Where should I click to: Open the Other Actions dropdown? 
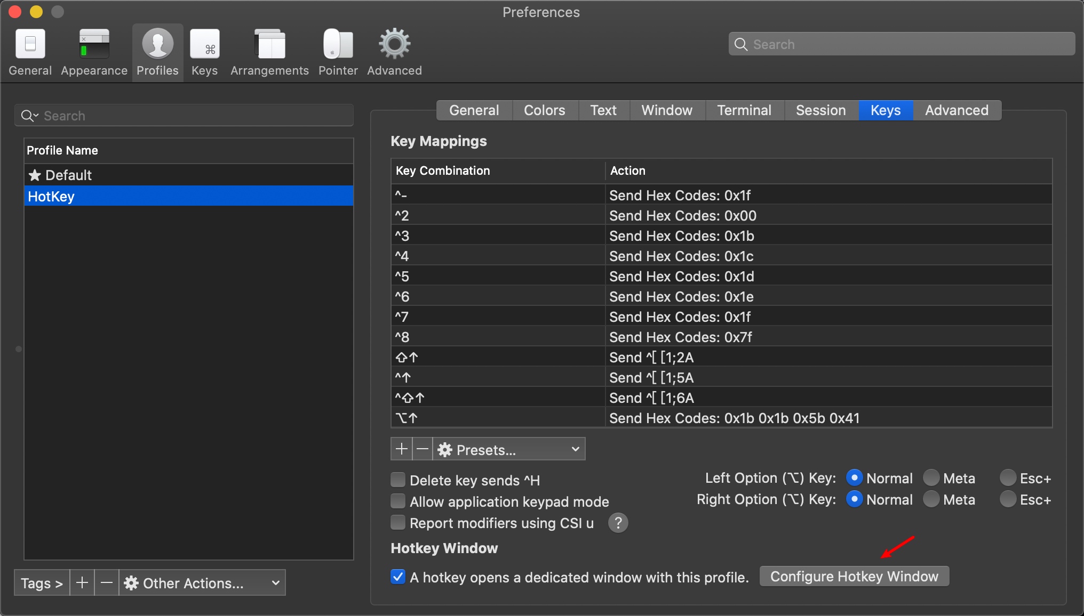click(x=202, y=583)
